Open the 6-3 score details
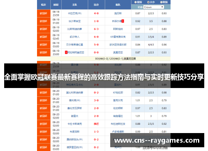208x151 pixels. [x=96, y=29]
